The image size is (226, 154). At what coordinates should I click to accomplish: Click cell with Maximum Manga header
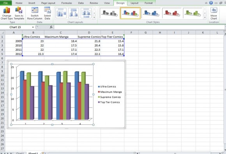pyautogui.click(x=61, y=37)
